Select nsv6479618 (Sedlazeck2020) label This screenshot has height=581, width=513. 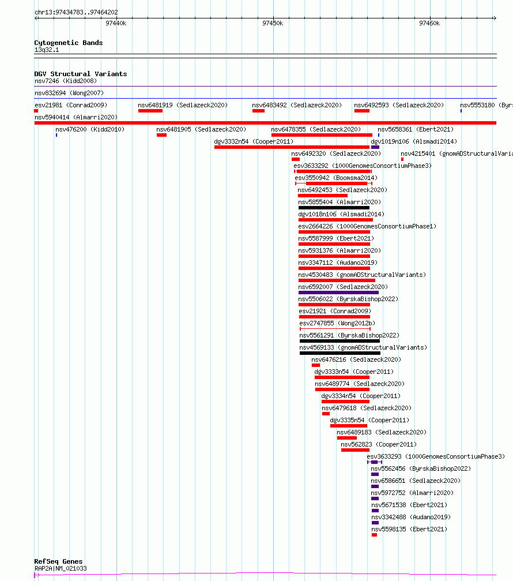[367, 408]
